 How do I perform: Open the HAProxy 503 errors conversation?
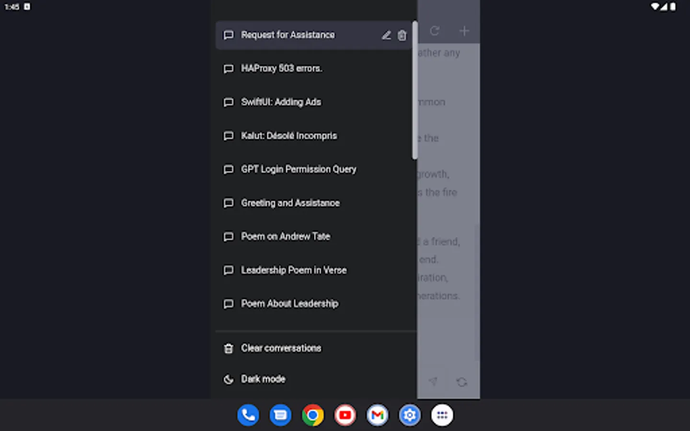pyautogui.click(x=314, y=68)
